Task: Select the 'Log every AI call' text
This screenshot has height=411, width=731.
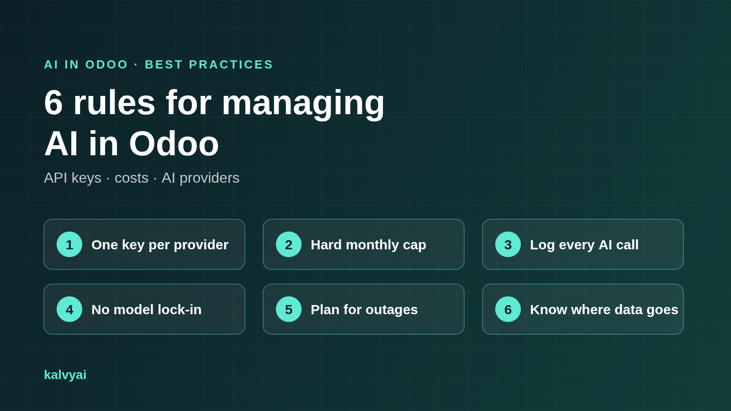Action: [584, 245]
